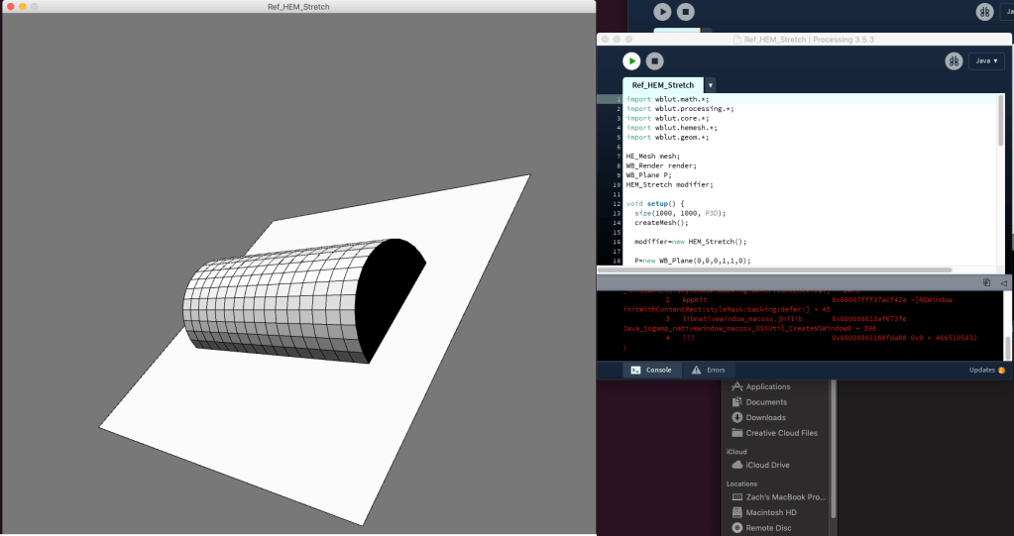Screen dimensions: 1014x536
Task: Select the Ref_HEM_Stretch tab
Action: coord(662,85)
